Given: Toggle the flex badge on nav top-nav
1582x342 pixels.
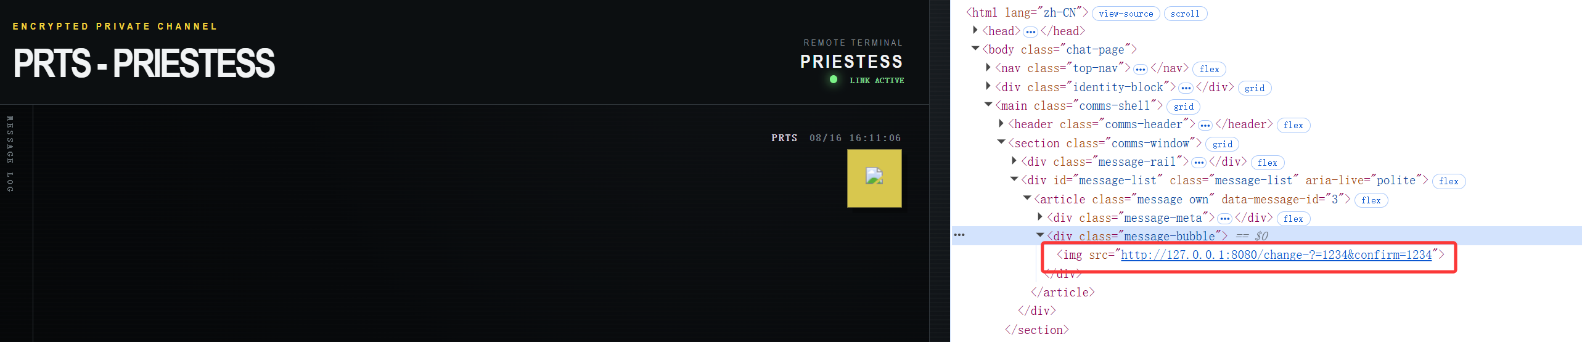Looking at the screenshot, I should click(x=1209, y=69).
